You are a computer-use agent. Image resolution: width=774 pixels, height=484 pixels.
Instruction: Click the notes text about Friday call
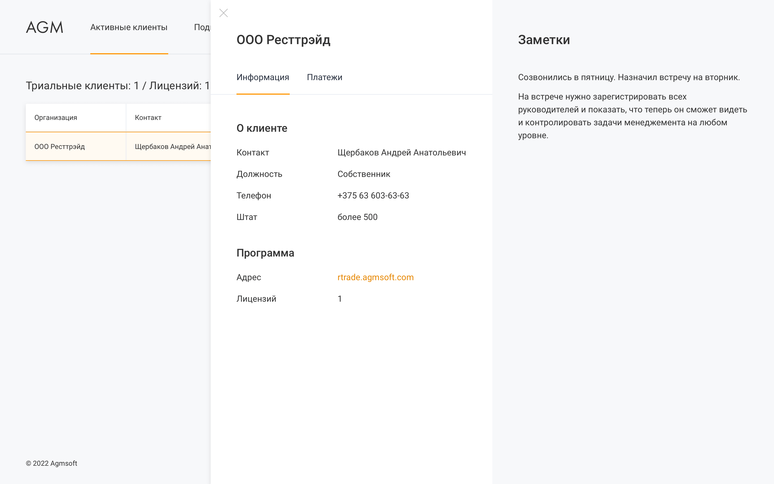pos(629,77)
